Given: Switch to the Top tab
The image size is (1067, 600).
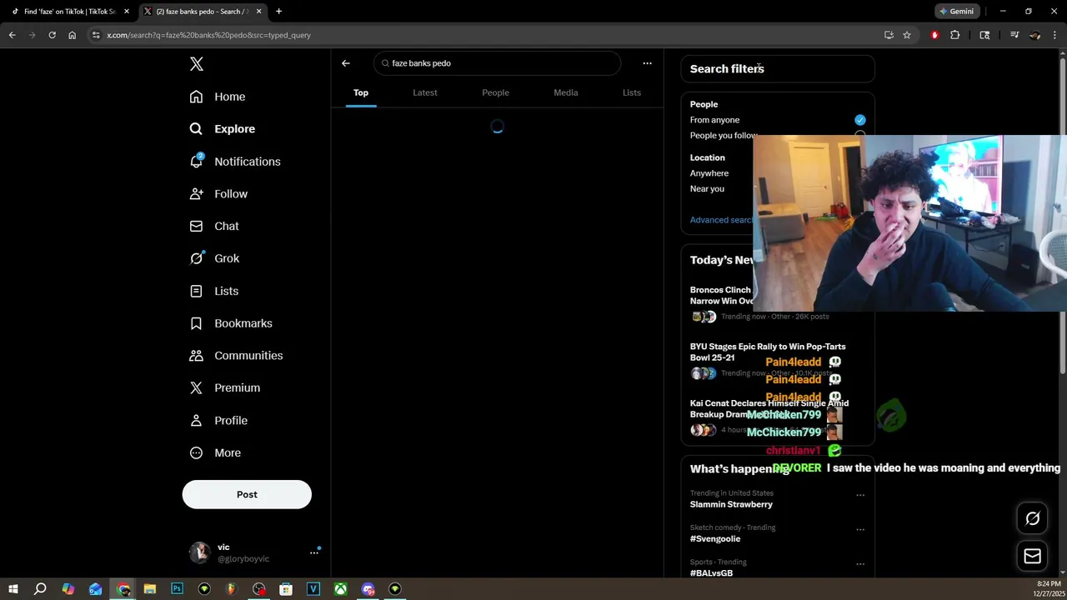Looking at the screenshot, I should click(361, 92).
